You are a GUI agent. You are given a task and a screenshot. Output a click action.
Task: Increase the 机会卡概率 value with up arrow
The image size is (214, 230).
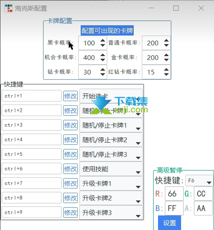[103, 55]
